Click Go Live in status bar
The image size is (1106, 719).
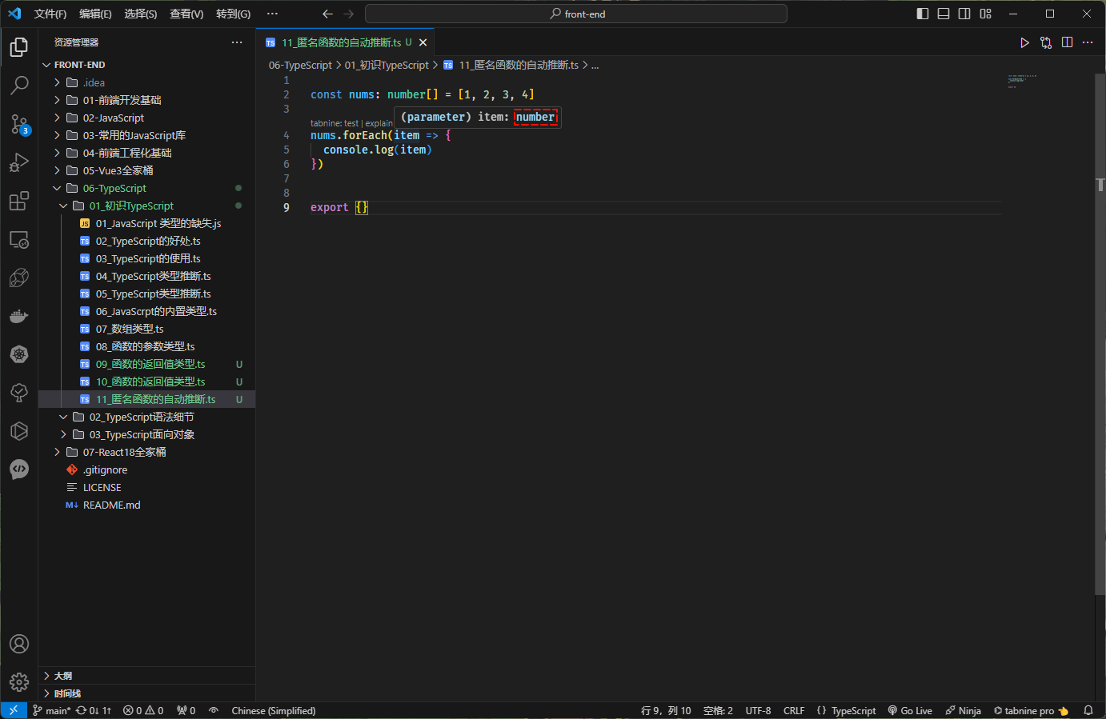tap(910, 710)
